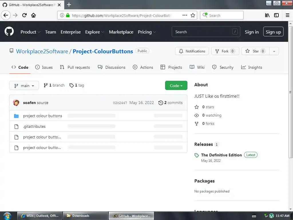Click the branch icon beside 1 branch

(x=45, y=85)
